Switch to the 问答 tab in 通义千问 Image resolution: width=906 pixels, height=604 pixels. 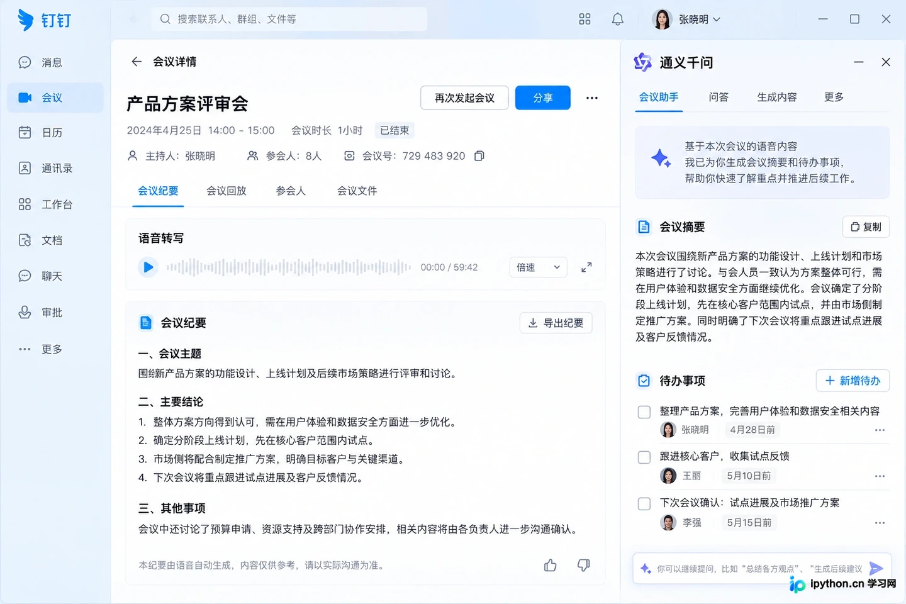tap(719, 97)
